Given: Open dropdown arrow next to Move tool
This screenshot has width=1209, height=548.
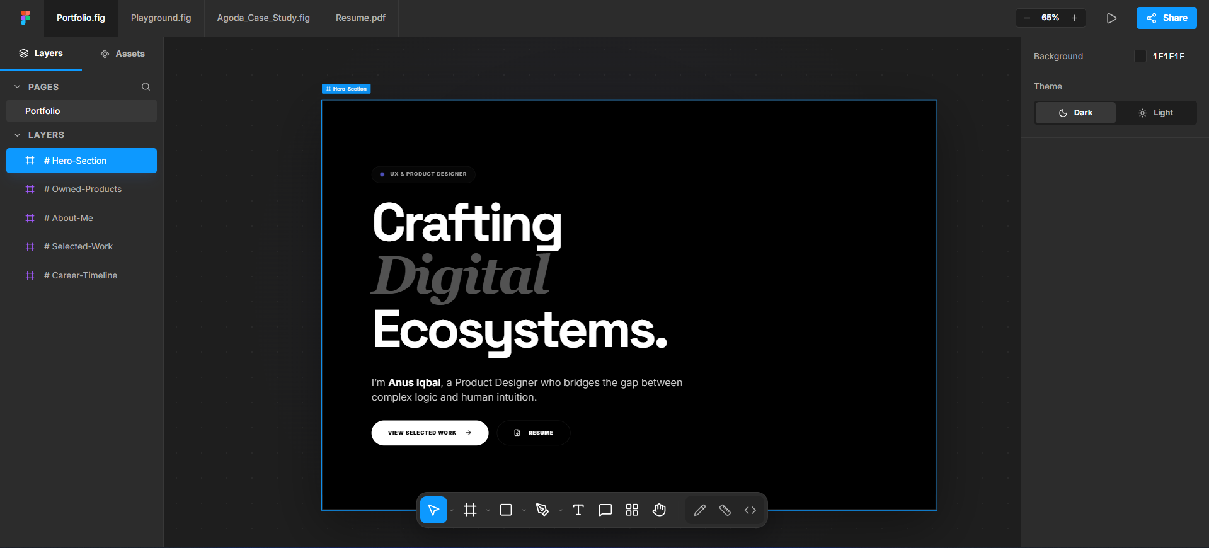Looking at the screenshot, I should point(452,511).
